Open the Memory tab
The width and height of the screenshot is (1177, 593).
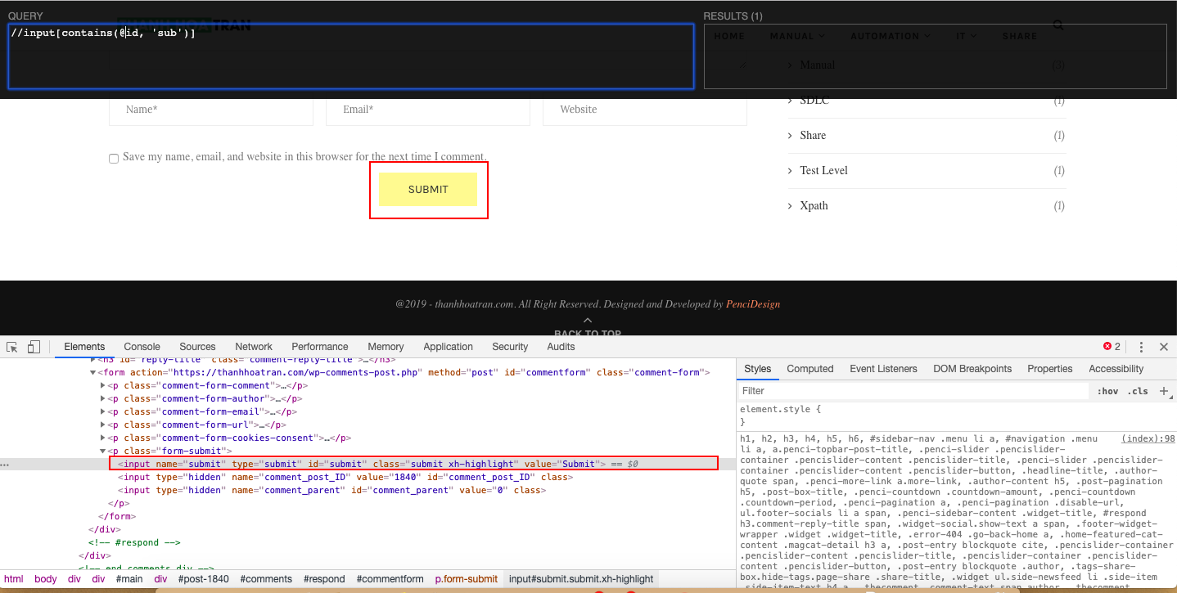(386, 347)
